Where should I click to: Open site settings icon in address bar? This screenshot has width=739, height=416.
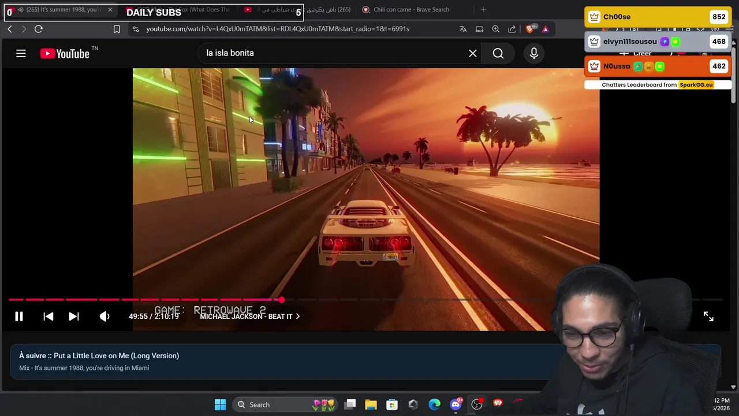point(136,29)
